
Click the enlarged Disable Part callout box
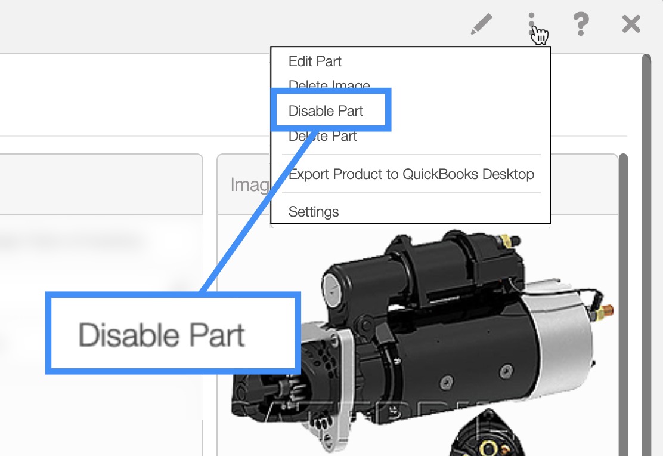point(173,333)
